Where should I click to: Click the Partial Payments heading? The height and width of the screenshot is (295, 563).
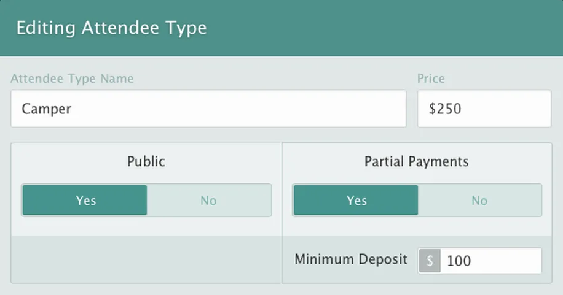tap(416, 162)
